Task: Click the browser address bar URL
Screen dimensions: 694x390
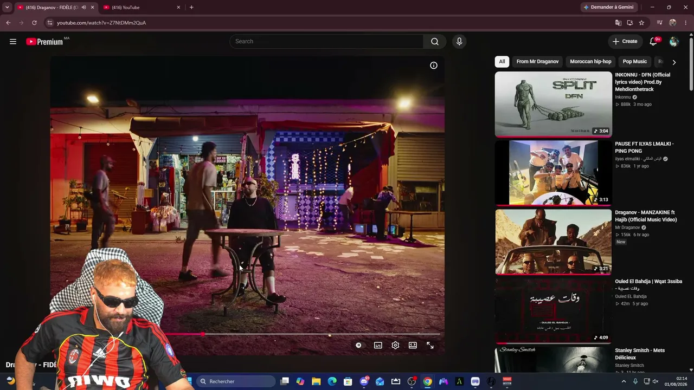Action: pos(101,23)
